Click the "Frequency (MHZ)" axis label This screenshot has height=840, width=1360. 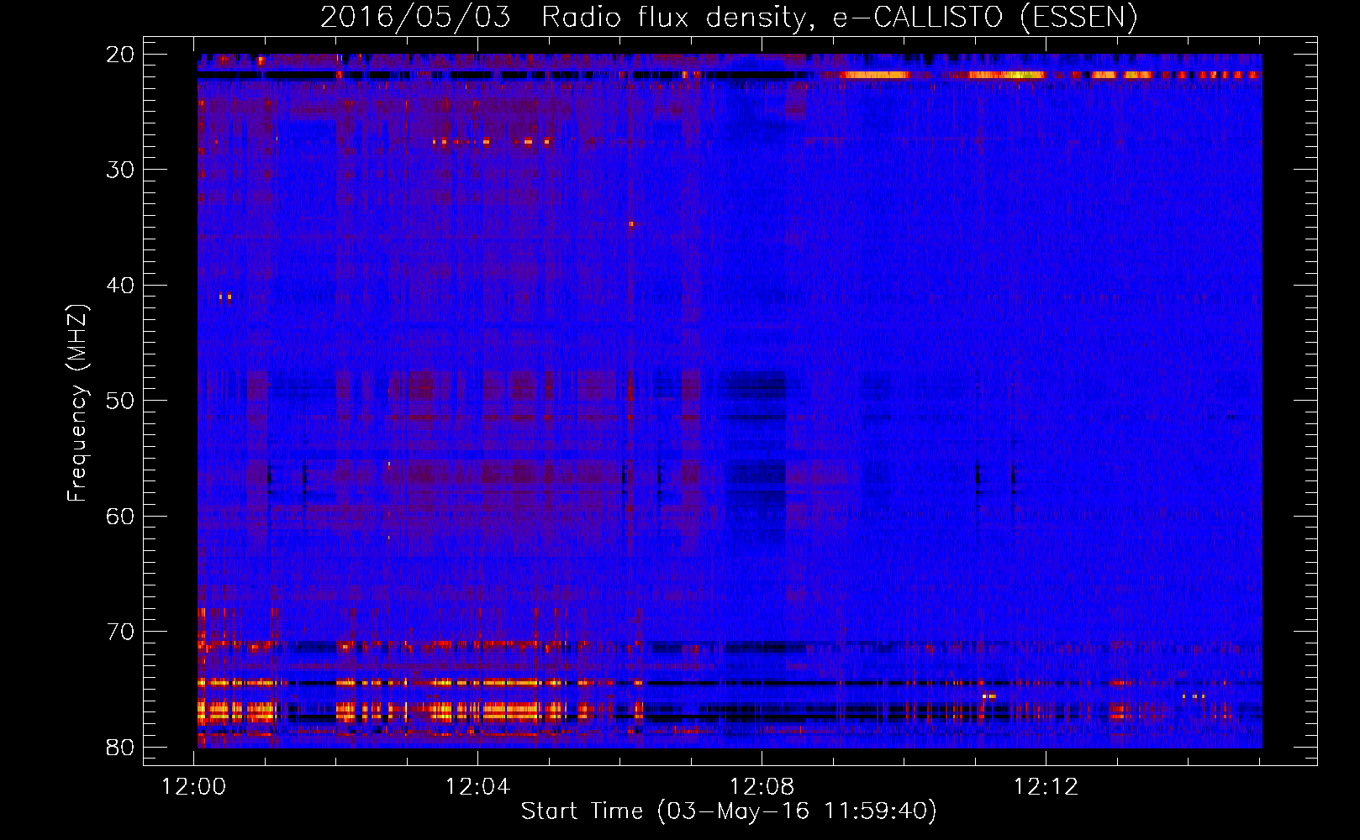pos(76,402)
